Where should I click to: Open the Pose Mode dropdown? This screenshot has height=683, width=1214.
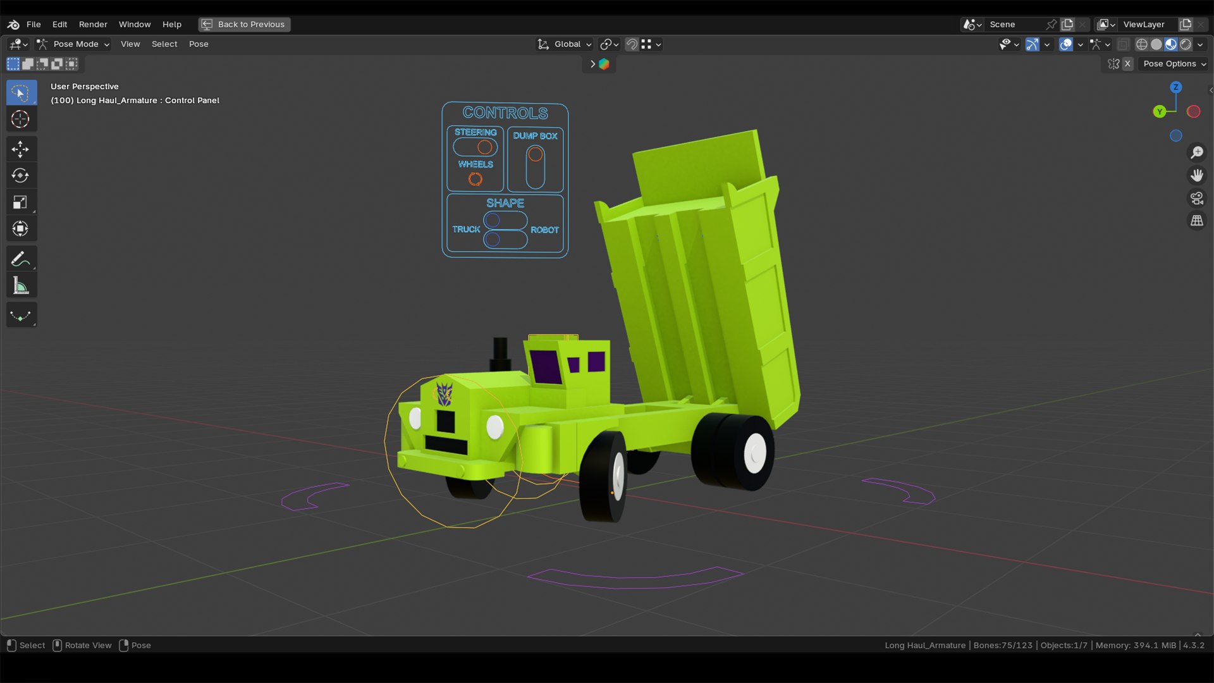73,44
